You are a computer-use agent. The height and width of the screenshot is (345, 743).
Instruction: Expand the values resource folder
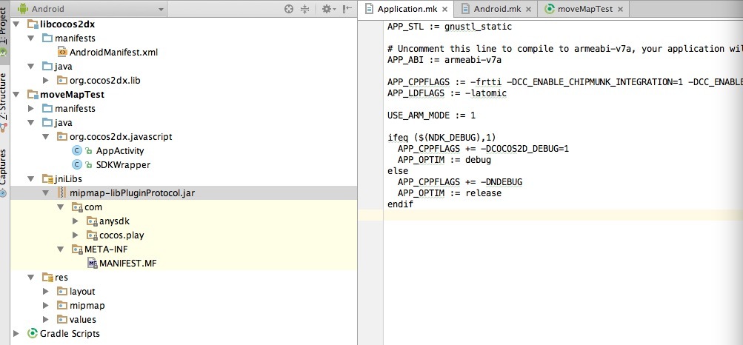tap(45, 319)
